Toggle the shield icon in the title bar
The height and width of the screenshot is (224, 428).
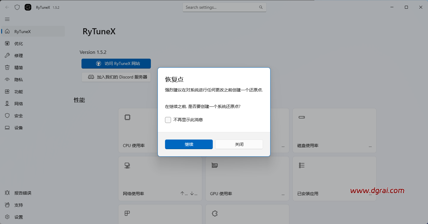(x=17, y=7)
